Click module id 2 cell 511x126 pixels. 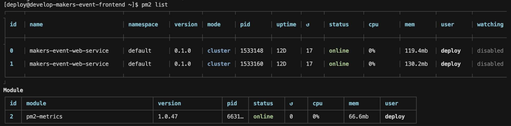12,117
